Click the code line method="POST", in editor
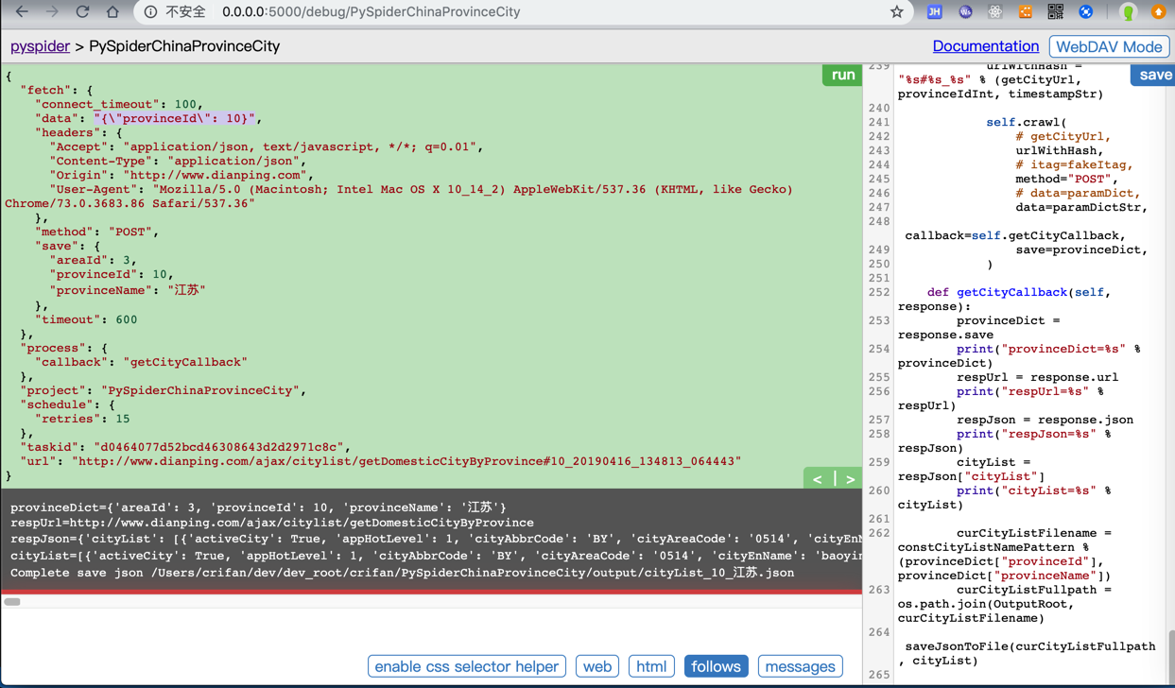 (1066, 179)
